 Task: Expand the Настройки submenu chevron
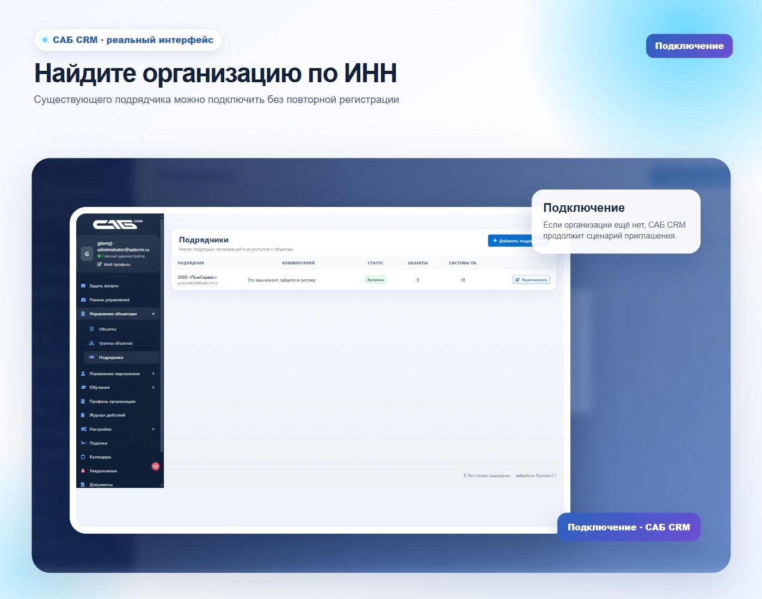(x=153, y=429)
